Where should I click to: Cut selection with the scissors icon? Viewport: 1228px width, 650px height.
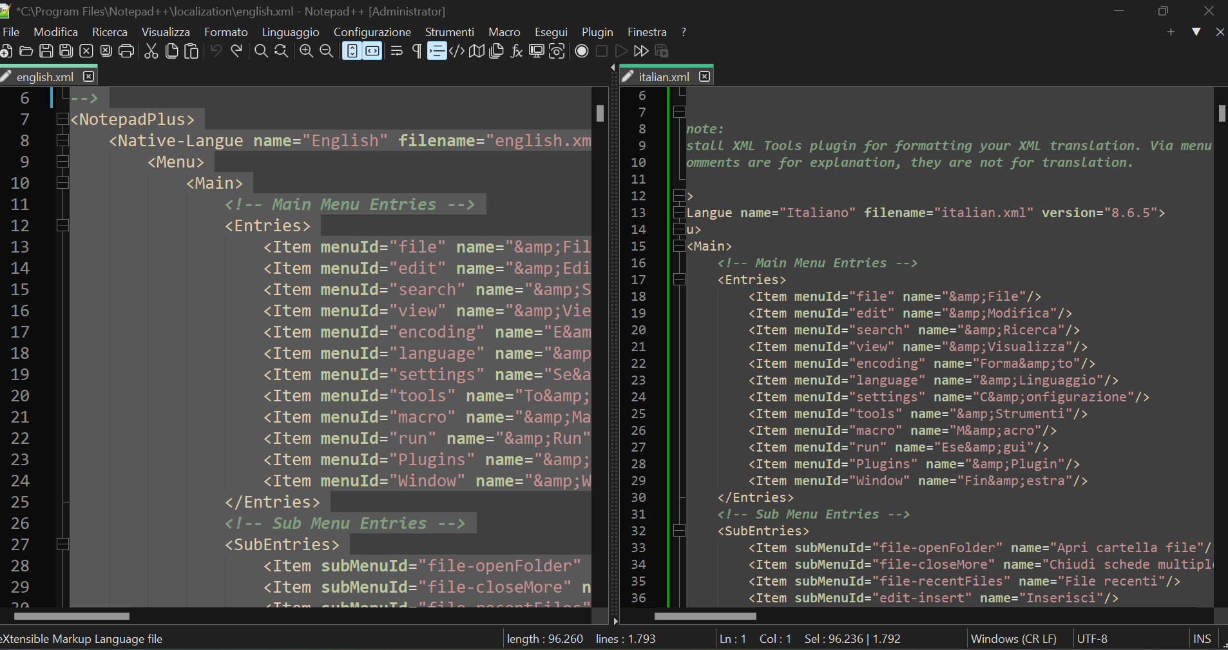click(x=151, y=51)
